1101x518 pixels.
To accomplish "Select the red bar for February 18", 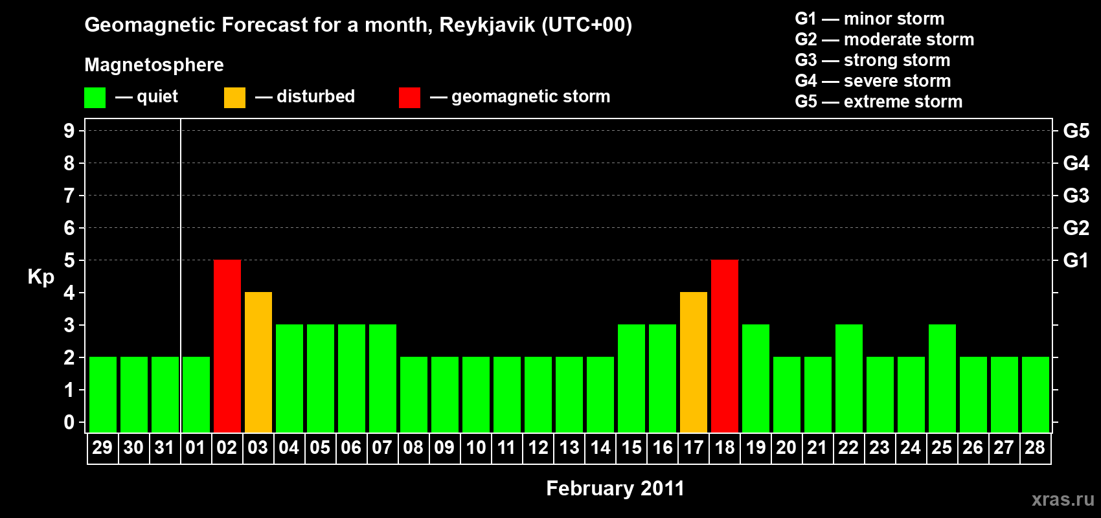I will (x=725, y=346).
